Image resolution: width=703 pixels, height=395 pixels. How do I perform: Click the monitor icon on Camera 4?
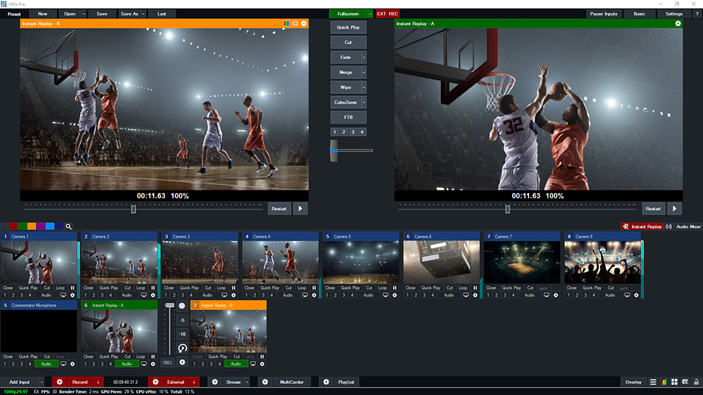pos(305,295)
